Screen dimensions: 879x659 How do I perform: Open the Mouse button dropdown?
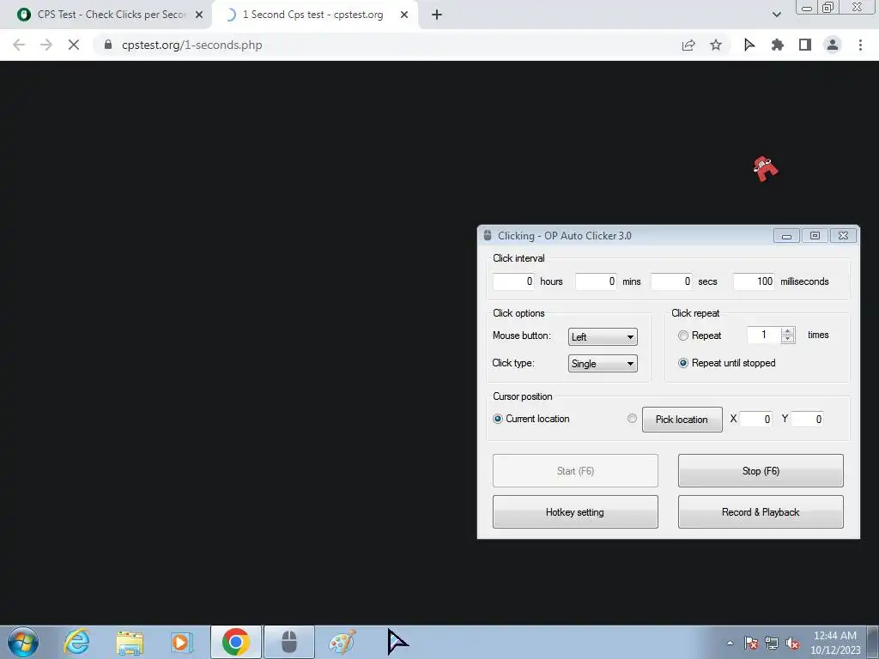603,336
